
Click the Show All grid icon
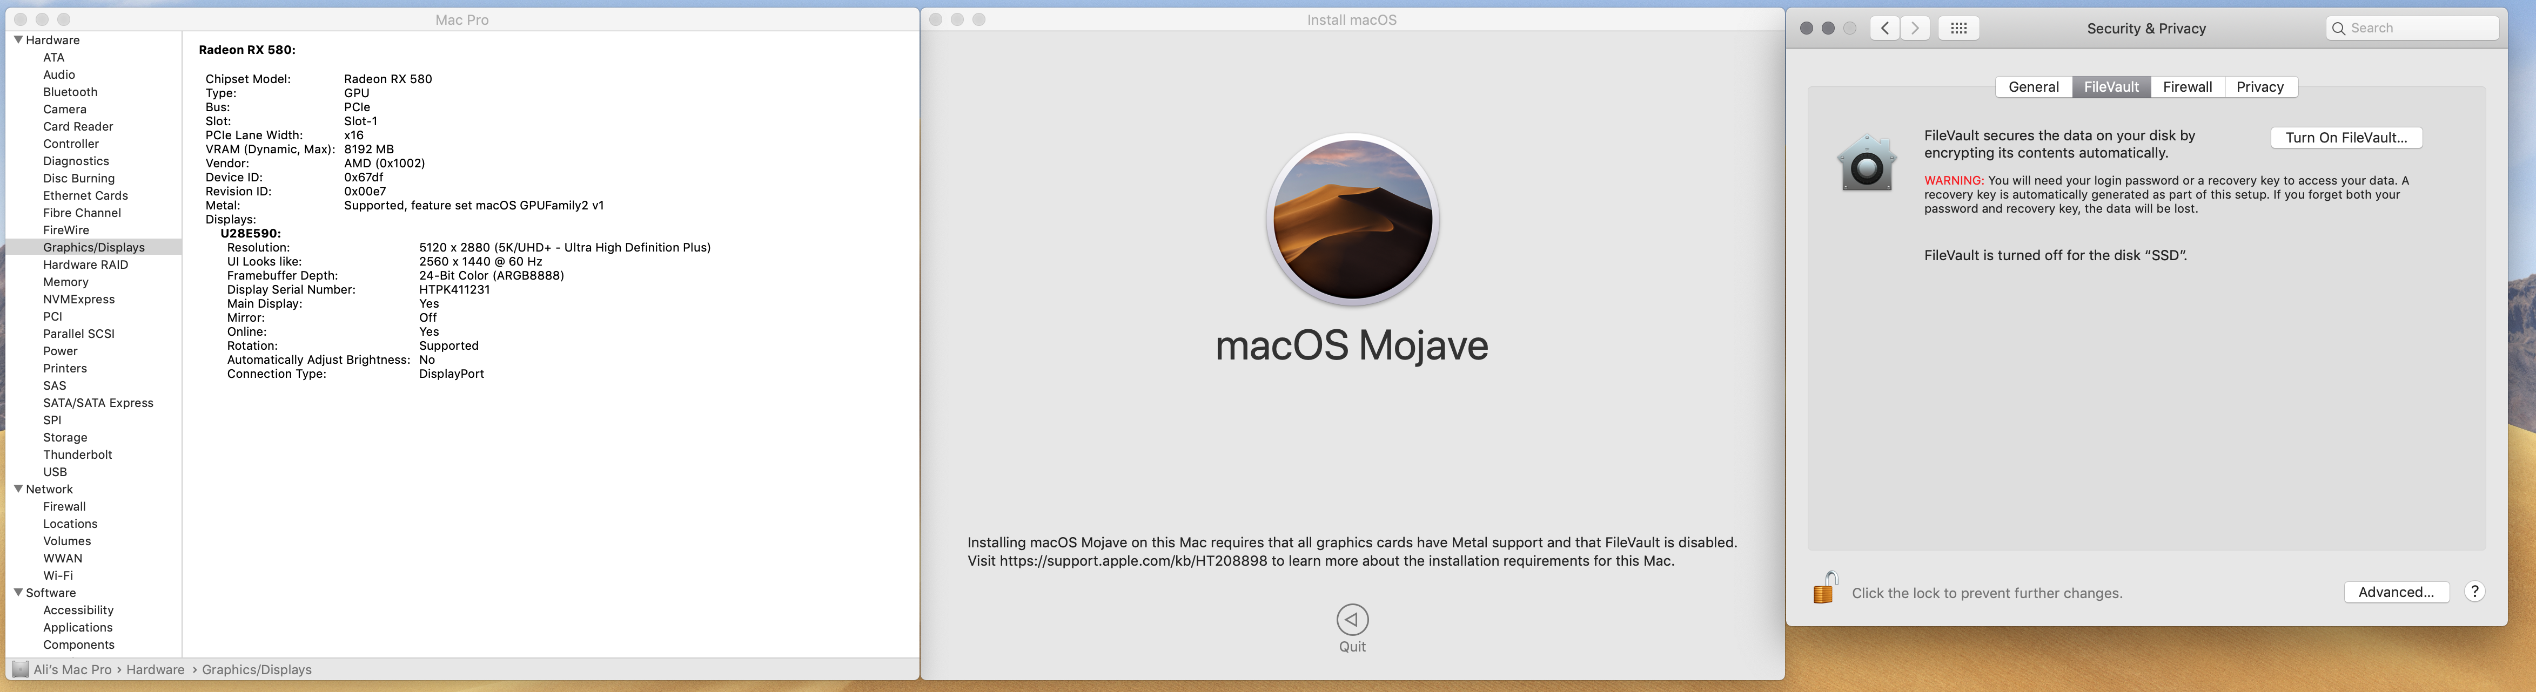(1958, 29)
